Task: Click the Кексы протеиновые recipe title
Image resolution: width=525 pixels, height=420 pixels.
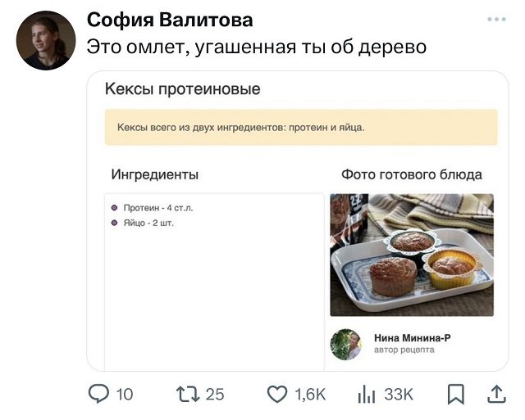Action: pyautogui.click(x=183, y=89)
